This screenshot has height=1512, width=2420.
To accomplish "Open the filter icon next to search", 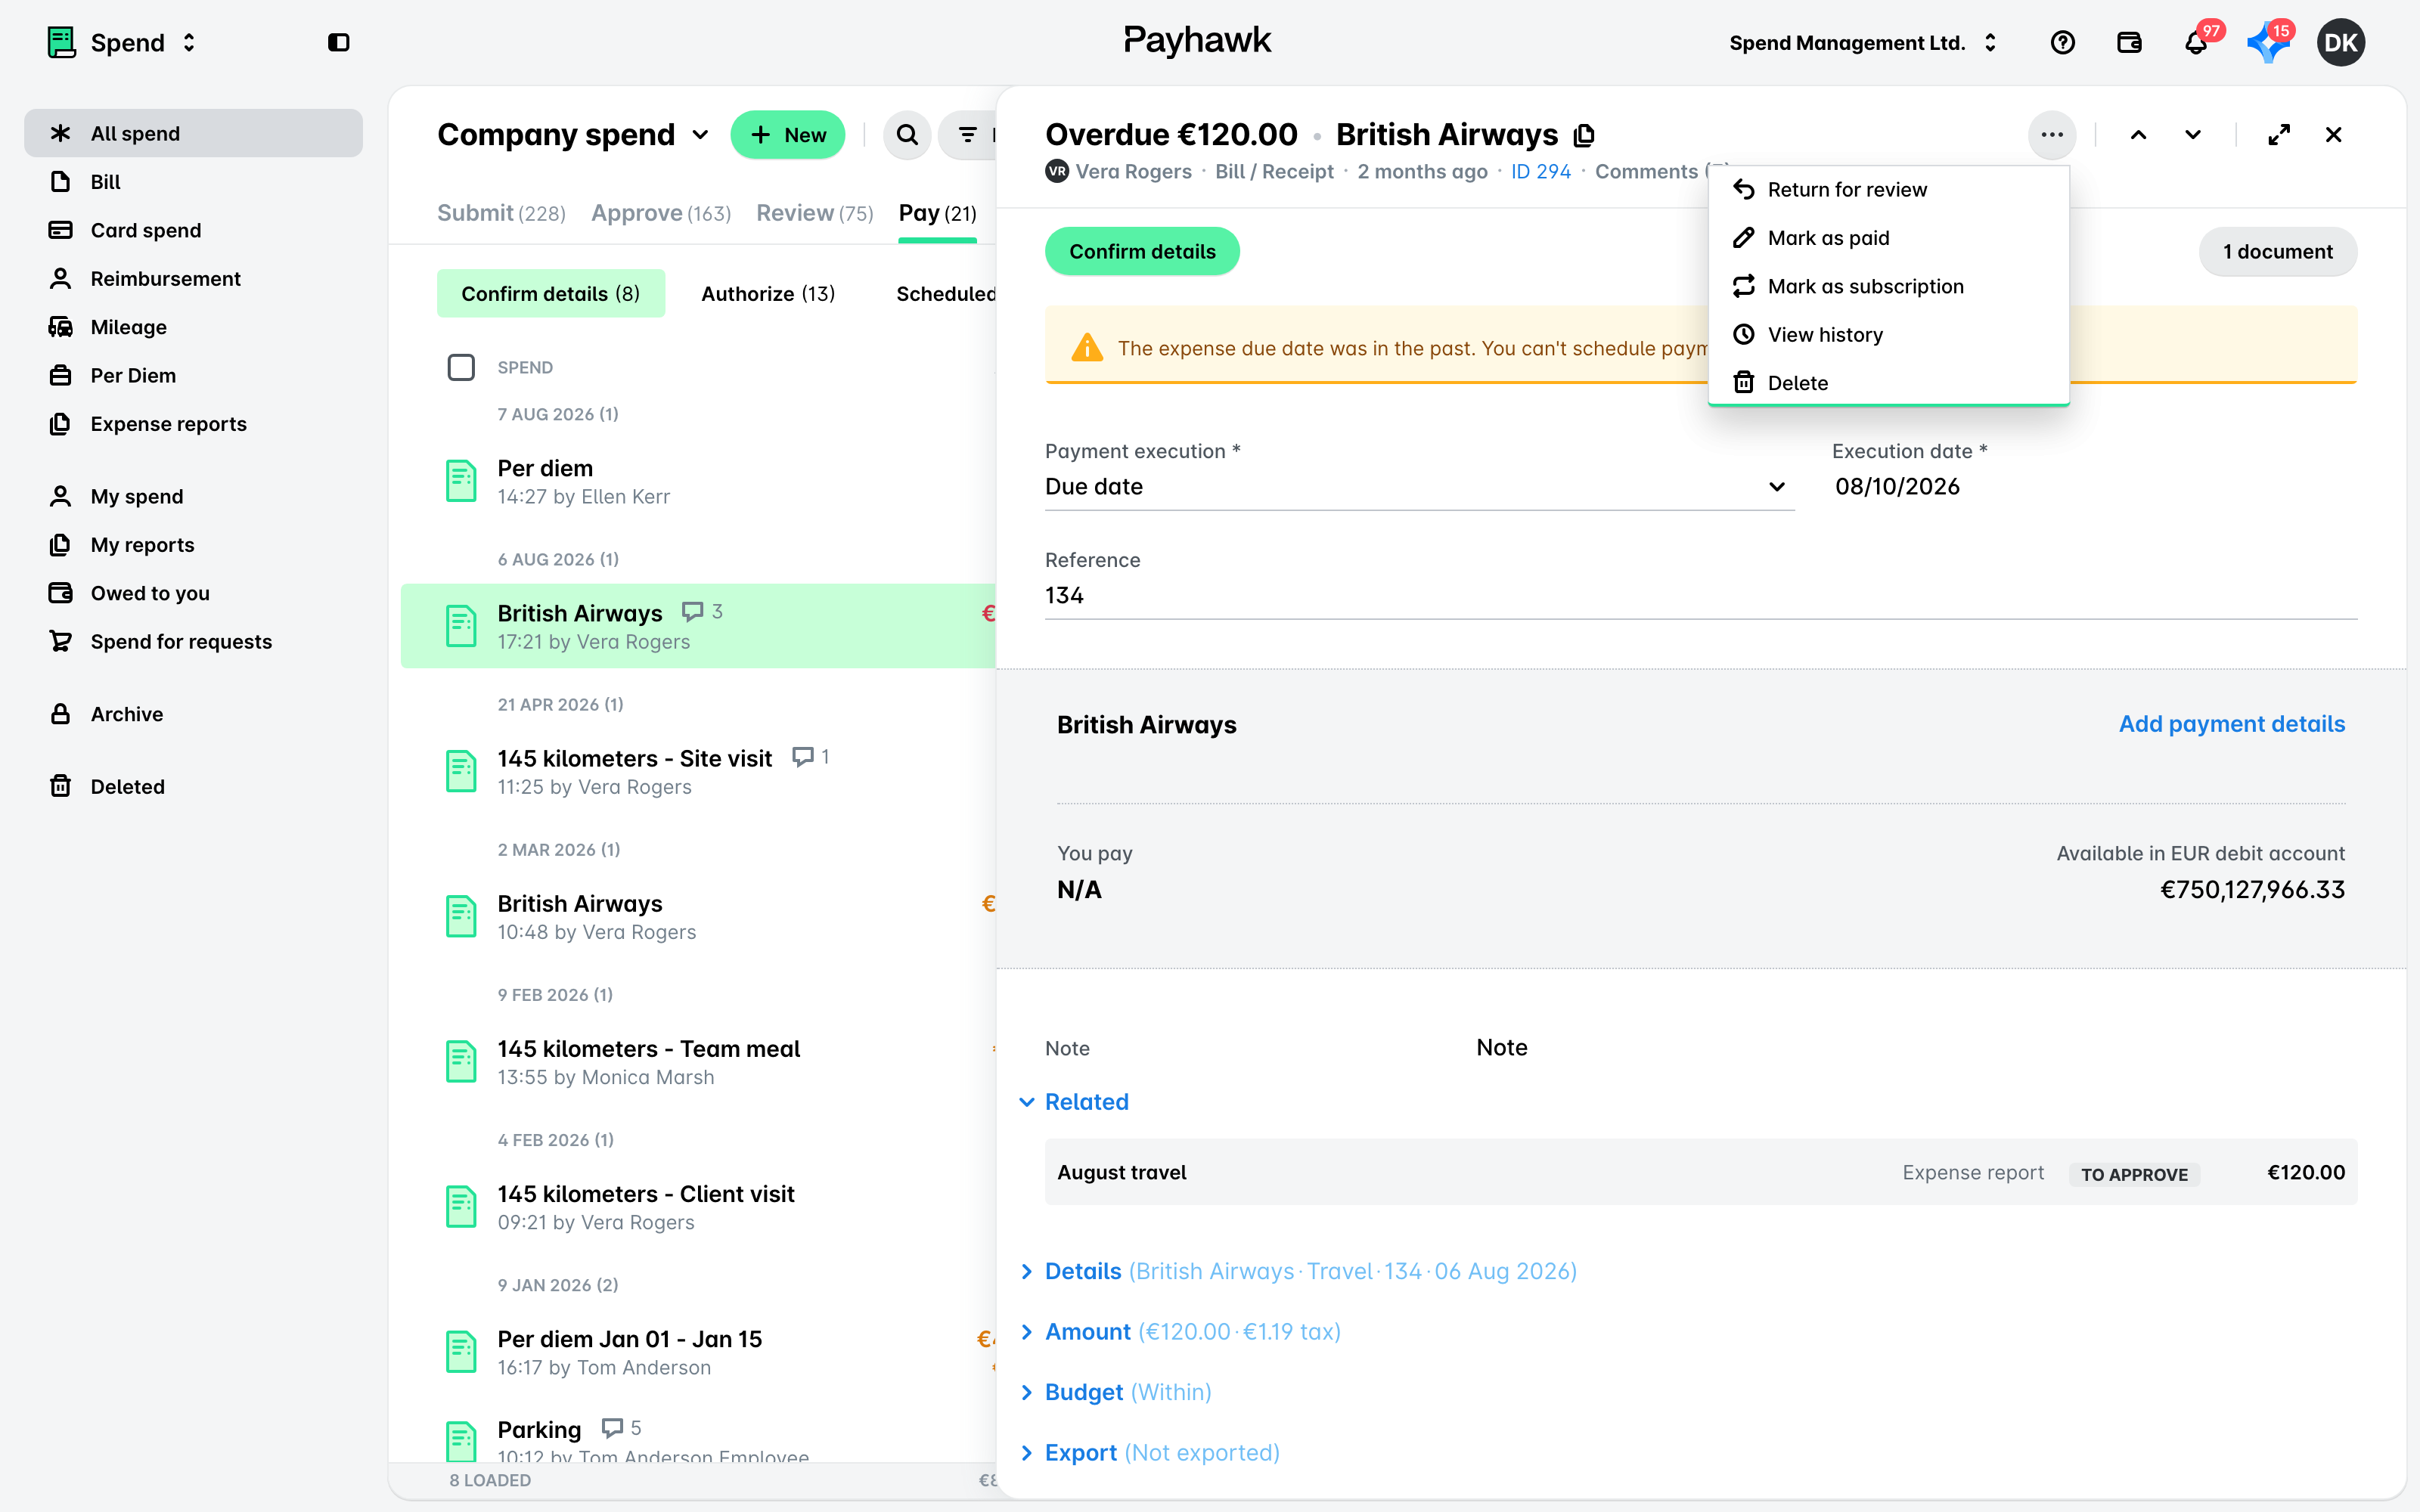I will (967, 135).
